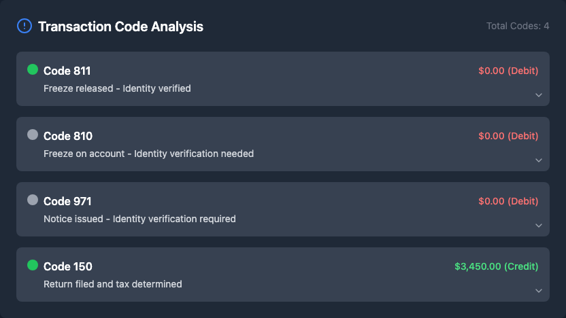Expand the Code 150 chevron arrow
Image resolution: width=566 pixels, height=318 pixels.
539,291
